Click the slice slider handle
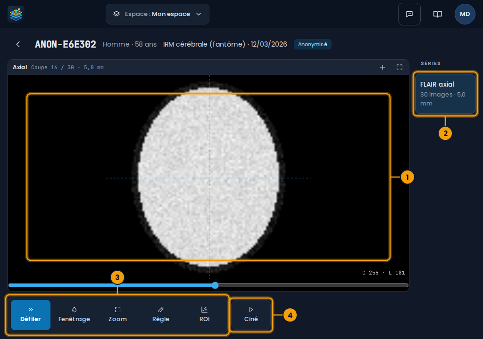Viewport: 483px width, 339px height. click(215, 285)
